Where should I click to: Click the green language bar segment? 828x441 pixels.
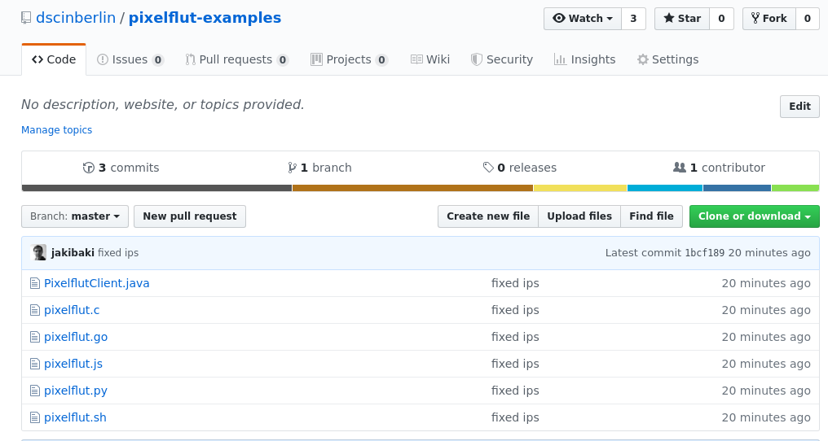795,188
